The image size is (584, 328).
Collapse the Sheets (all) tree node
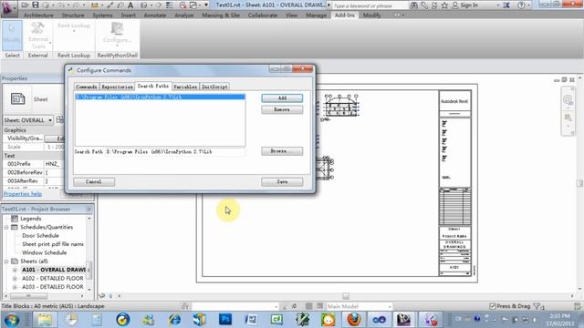[6, 261]
